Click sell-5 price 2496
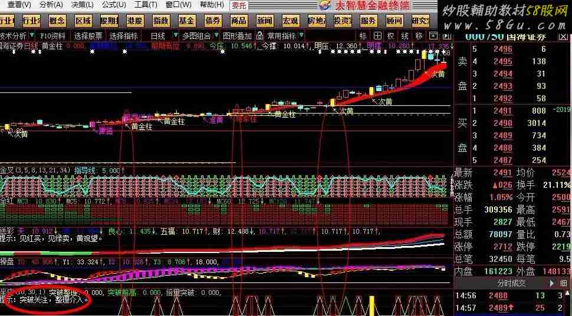Image resolution: width=572 pixels, height=316 pixels. 503,49
